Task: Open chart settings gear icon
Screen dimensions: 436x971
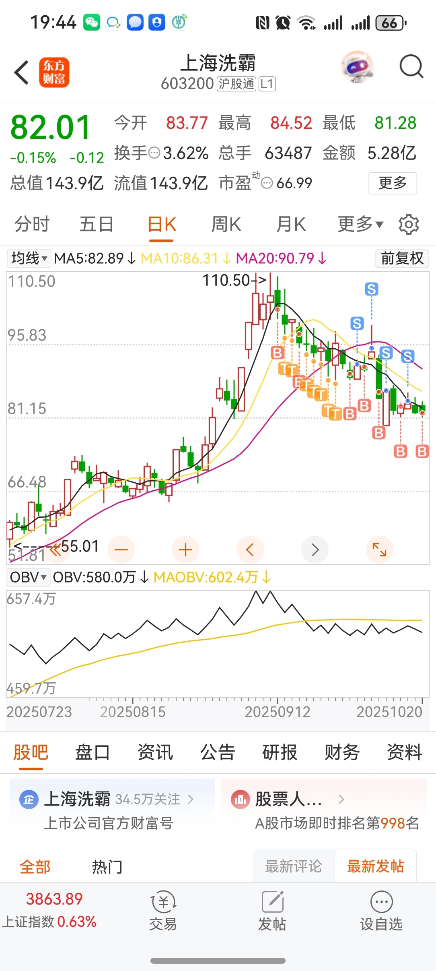Action: click(409, 224)
